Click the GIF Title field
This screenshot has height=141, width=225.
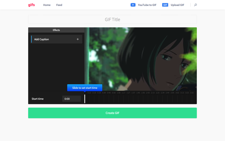112,19
